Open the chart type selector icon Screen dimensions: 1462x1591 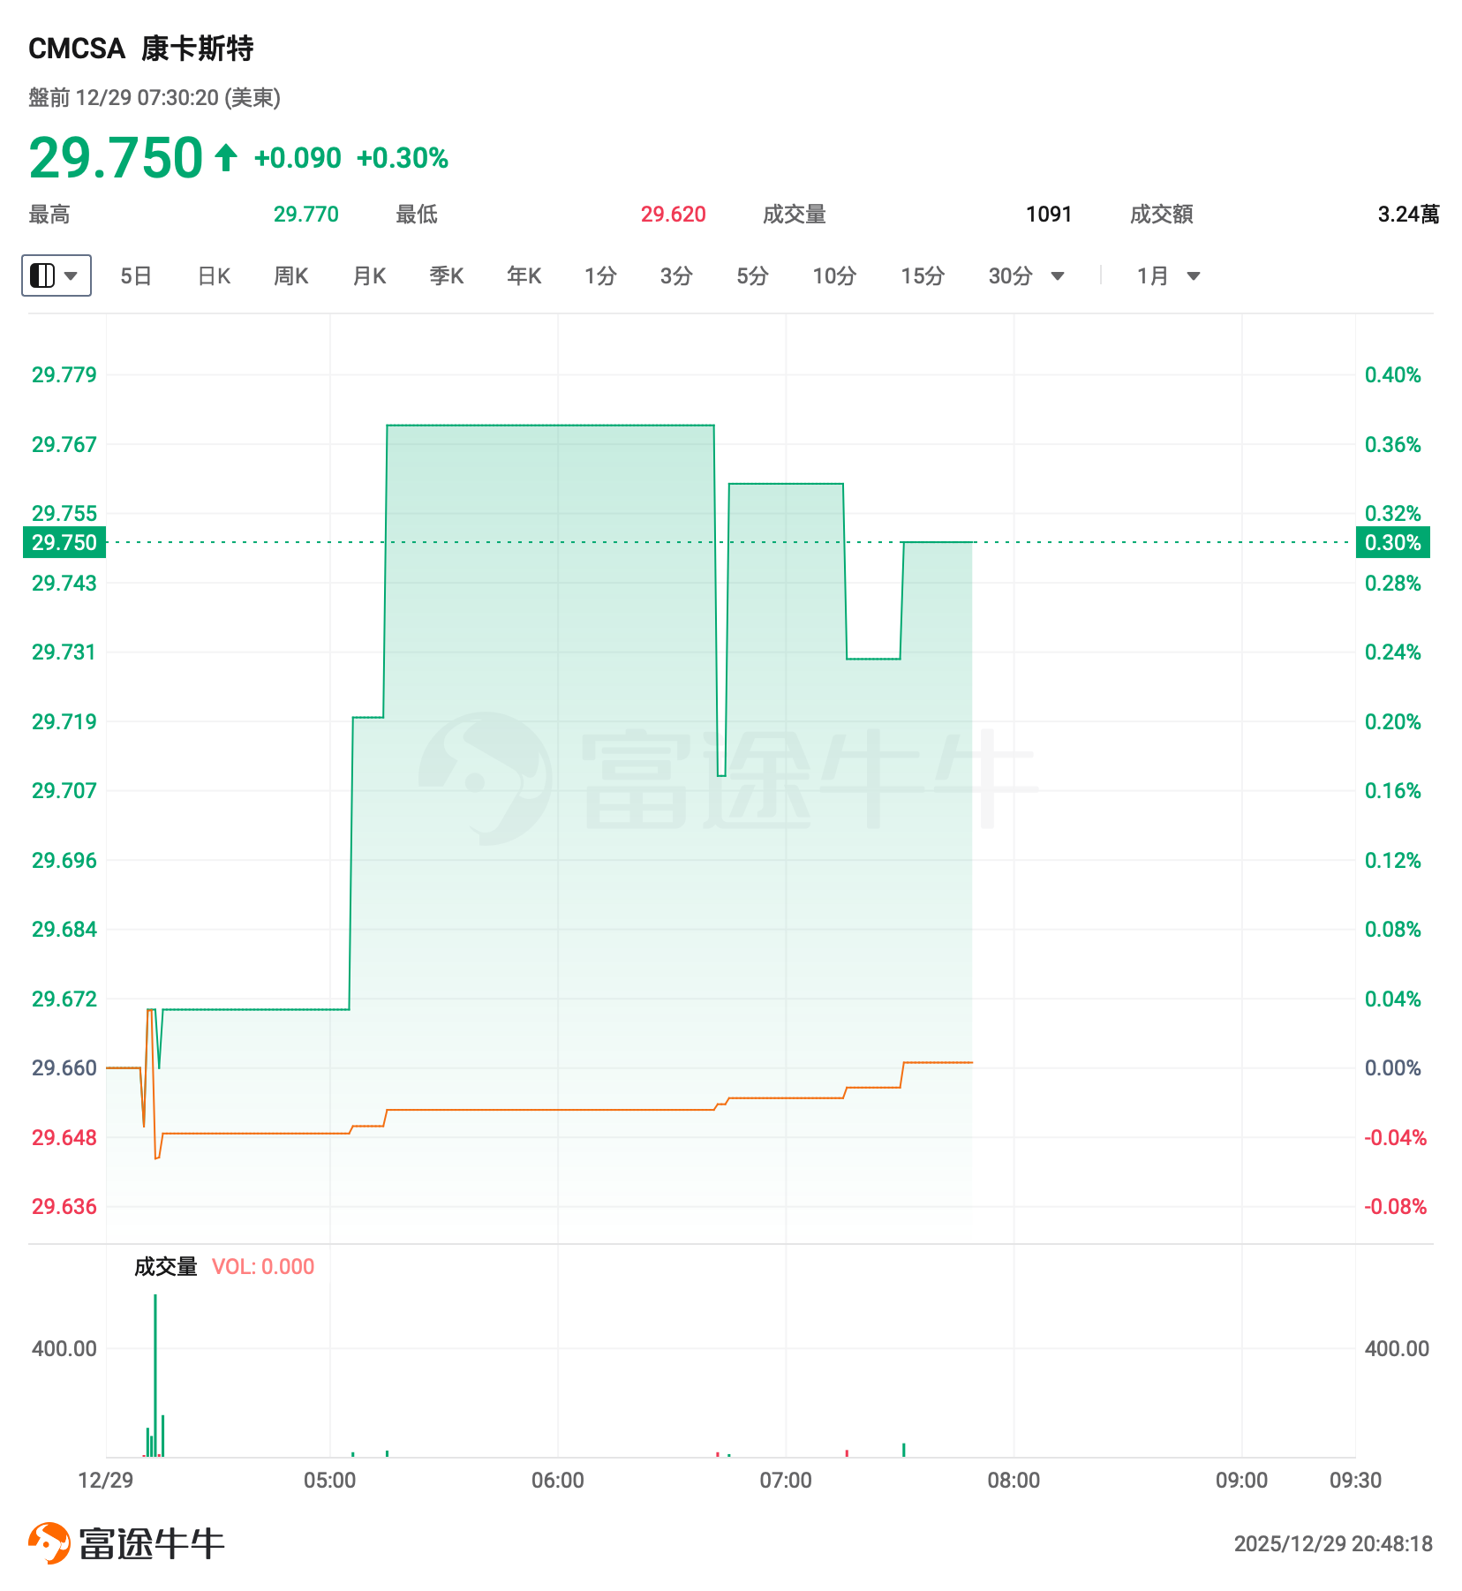[42, 276]
